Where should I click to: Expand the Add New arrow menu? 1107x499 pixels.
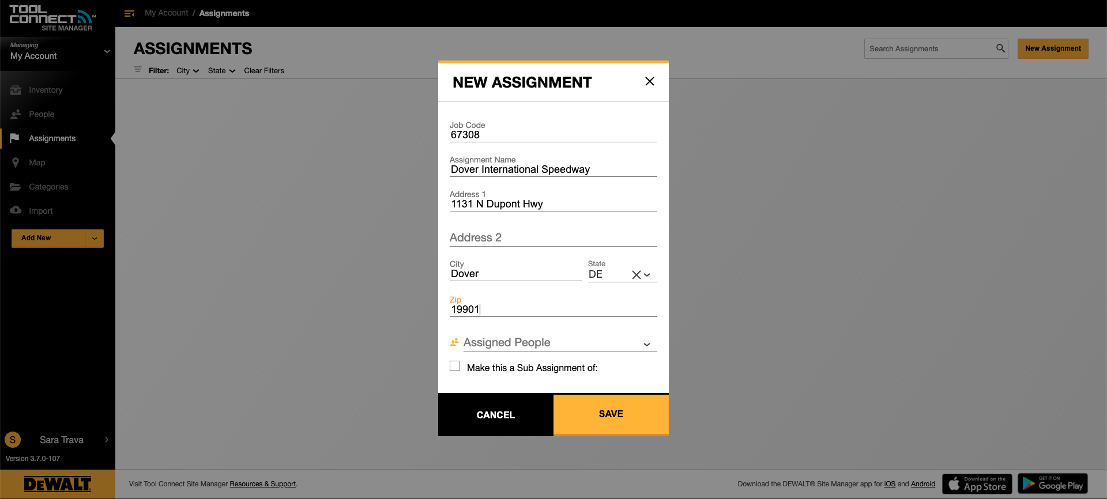click(95, 238)
